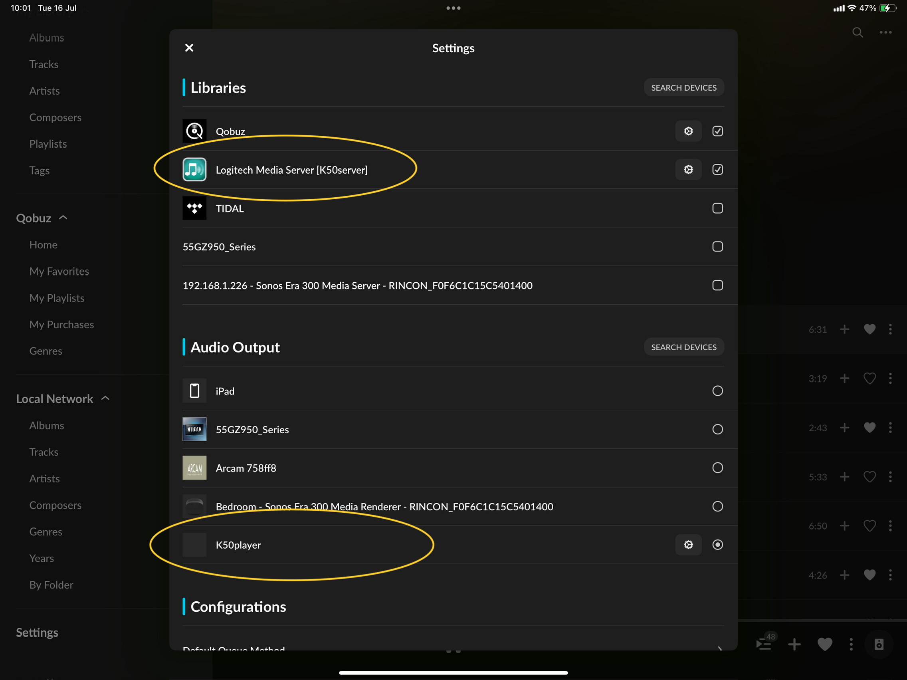Click the Logitech Media Server icon
Viewport: 907px width, 680px height.
194,169
